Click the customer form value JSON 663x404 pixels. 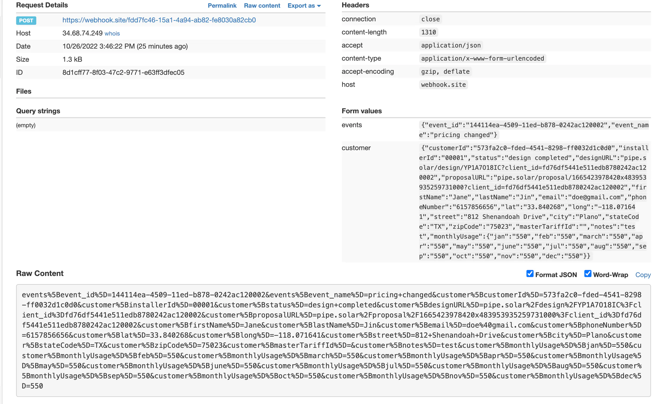[534, 202]
